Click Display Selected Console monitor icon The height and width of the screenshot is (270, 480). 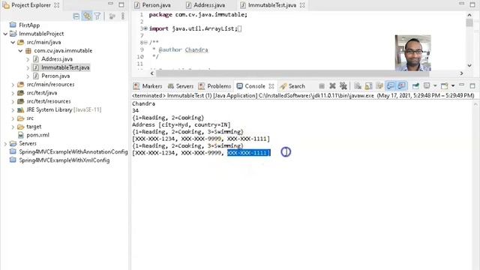427,86
